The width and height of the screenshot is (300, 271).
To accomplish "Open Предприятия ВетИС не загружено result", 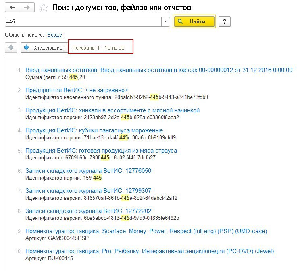I will click(x=77, y=90).
